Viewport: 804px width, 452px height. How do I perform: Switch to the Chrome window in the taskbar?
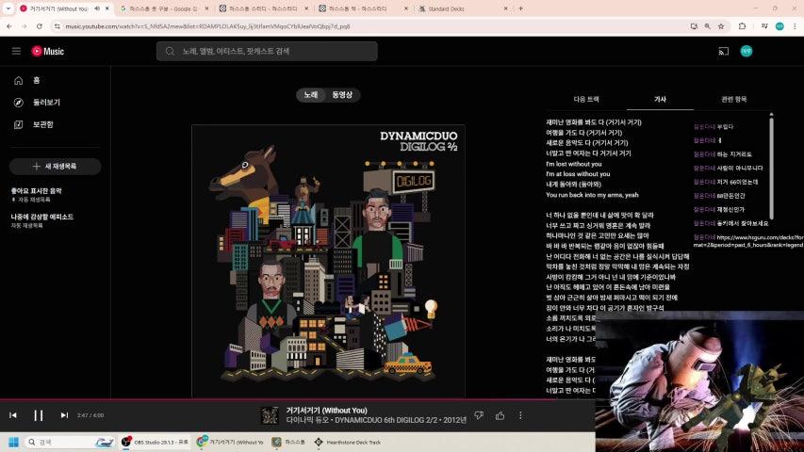coord(230,442)
